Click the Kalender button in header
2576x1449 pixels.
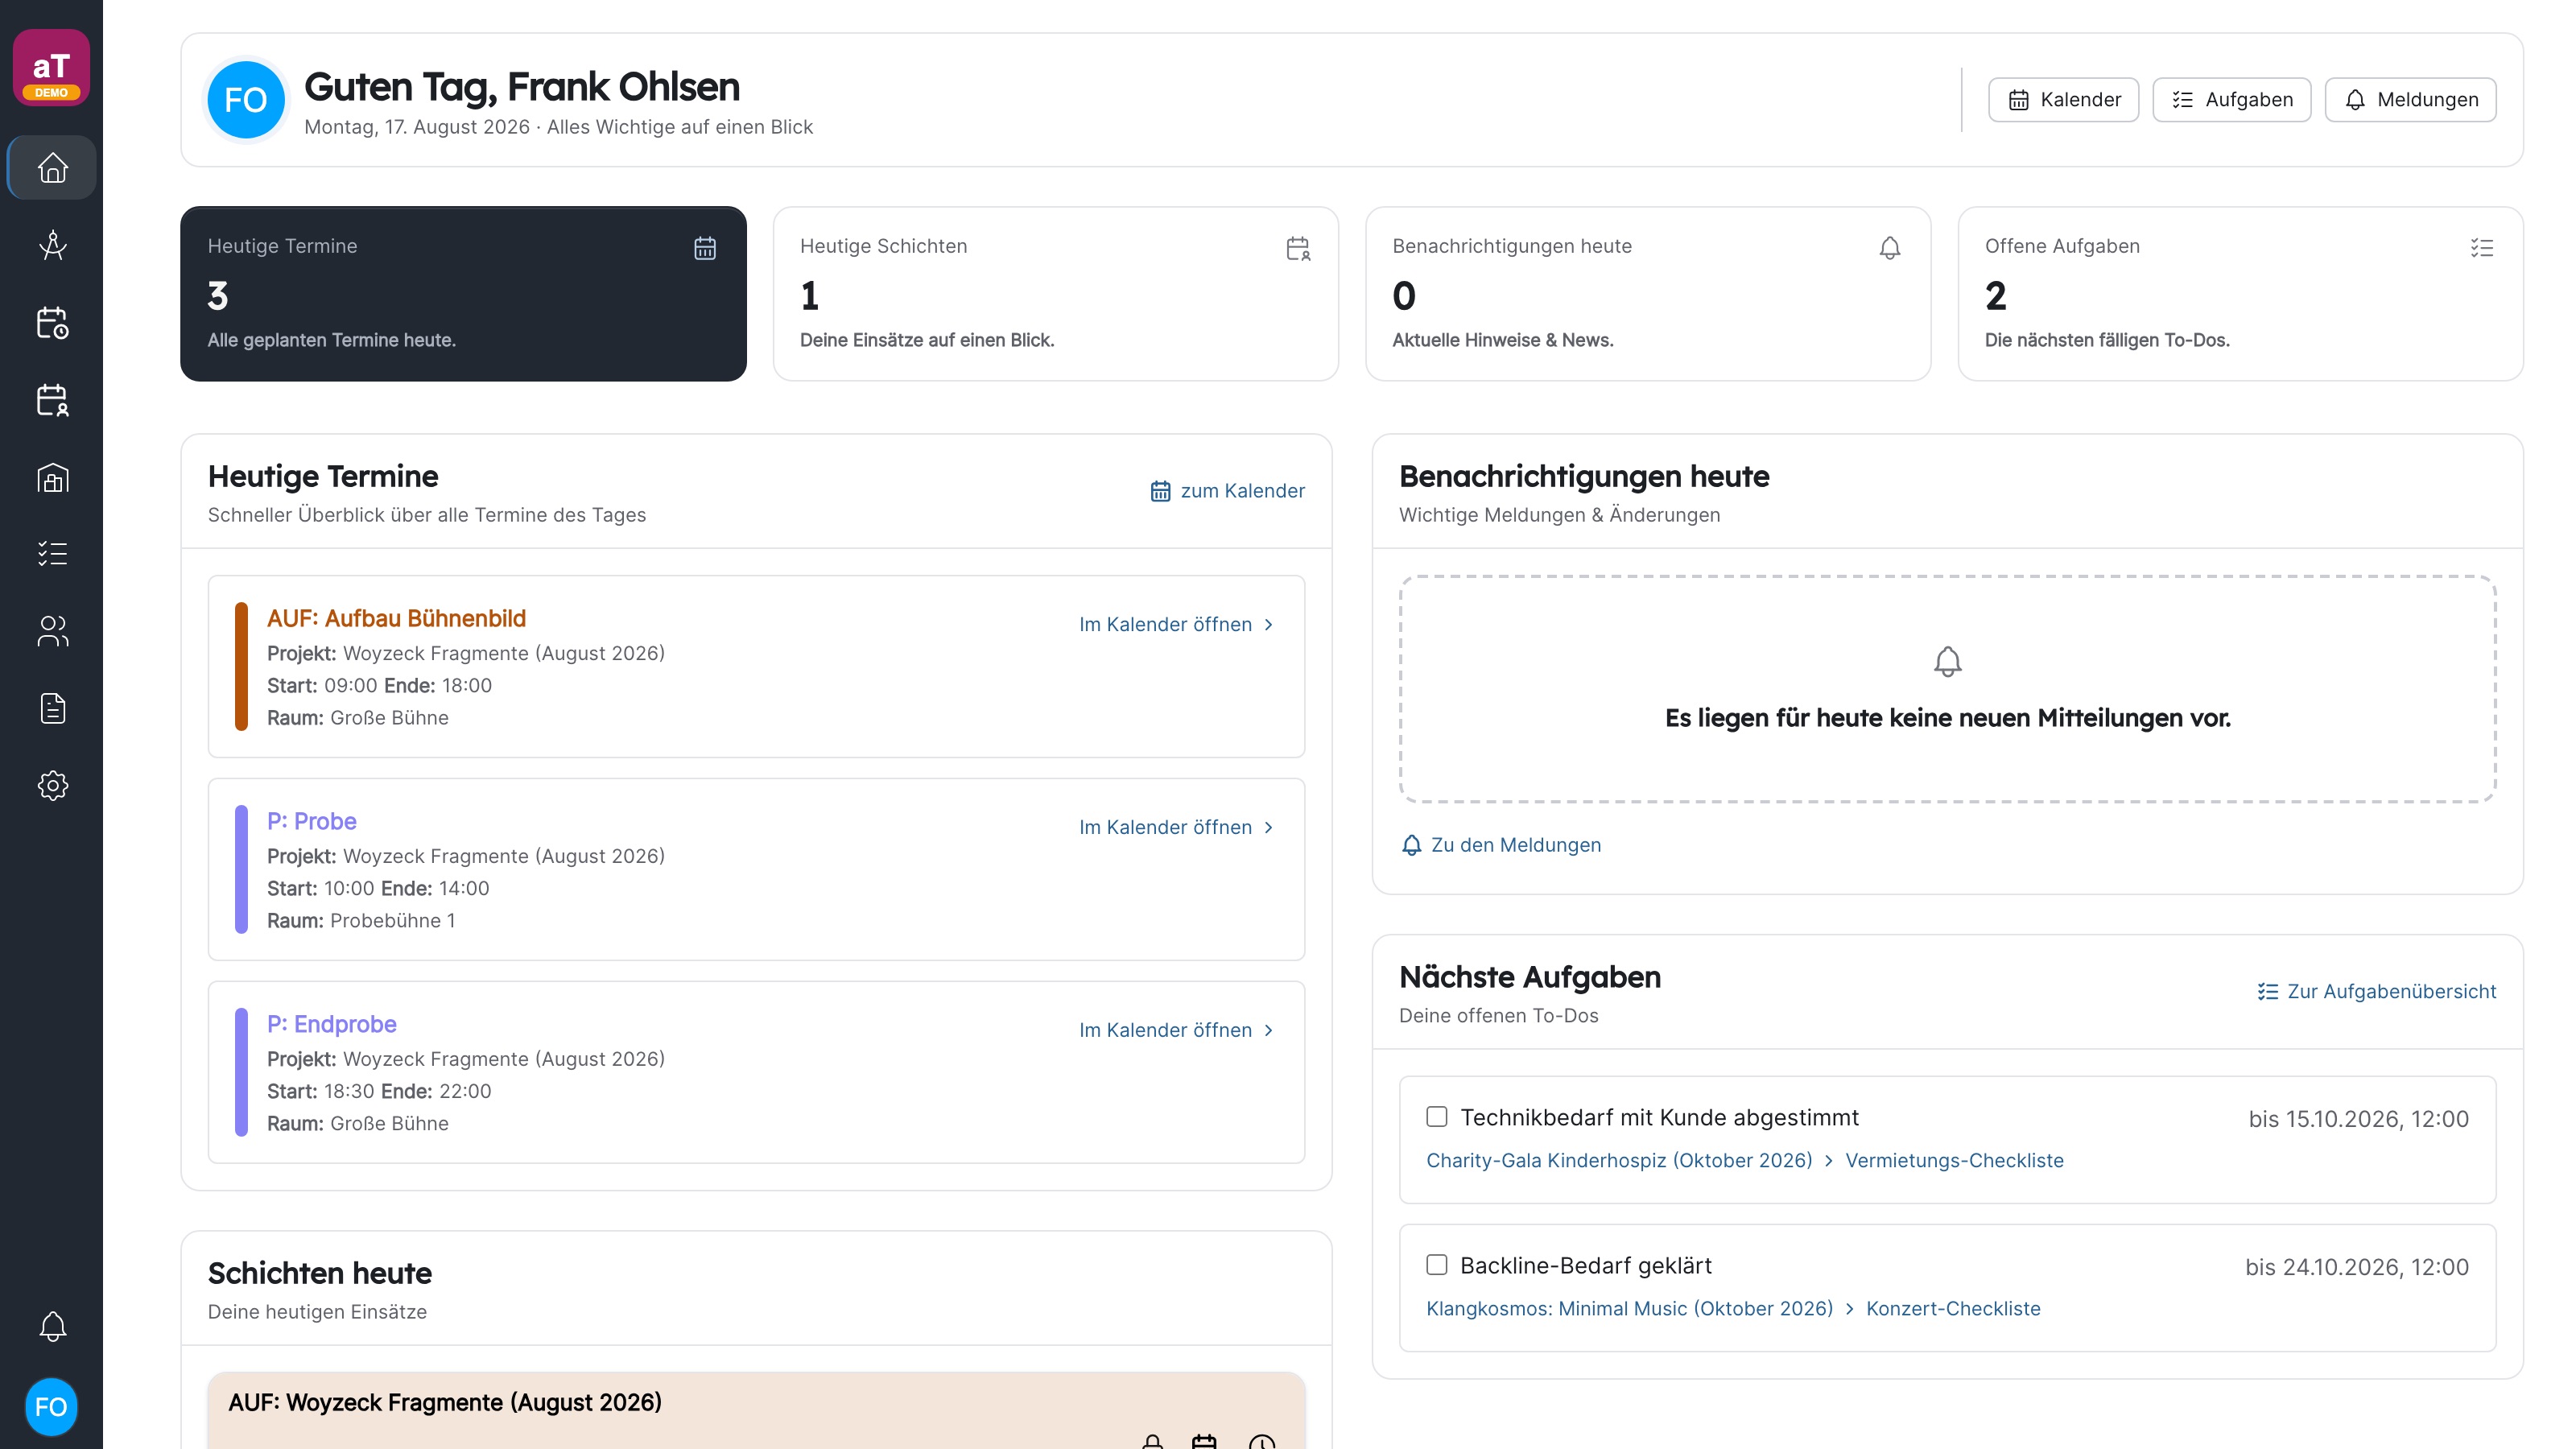[x=2063, y=100]
